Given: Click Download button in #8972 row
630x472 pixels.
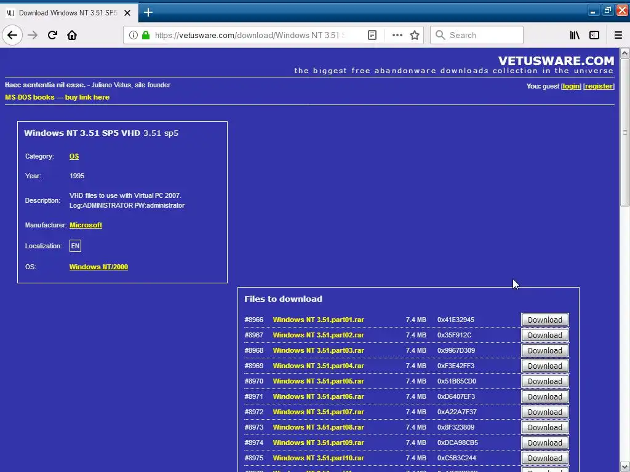Looking at the screenshot, I should coord(545,412).
